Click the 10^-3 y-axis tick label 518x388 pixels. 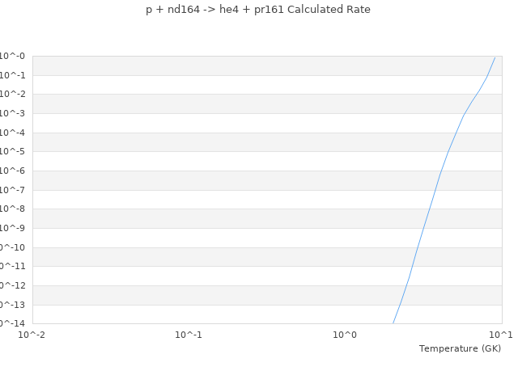click(x=12, y=114)
